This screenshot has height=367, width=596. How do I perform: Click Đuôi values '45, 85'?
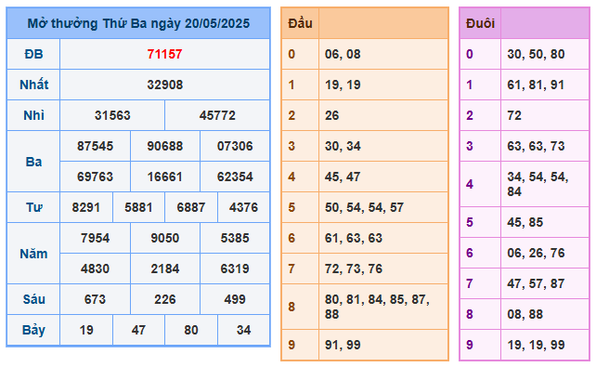[x=525, y=222]
